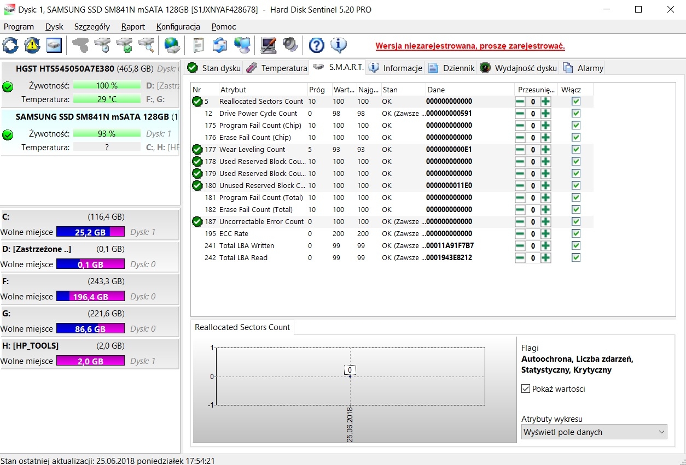Toggle enable checkbox for ECC Rate row
The image size is (686, 465).
point(575,233)
